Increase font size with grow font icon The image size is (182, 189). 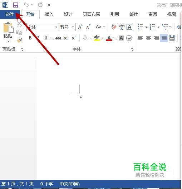tap(80, 27)
